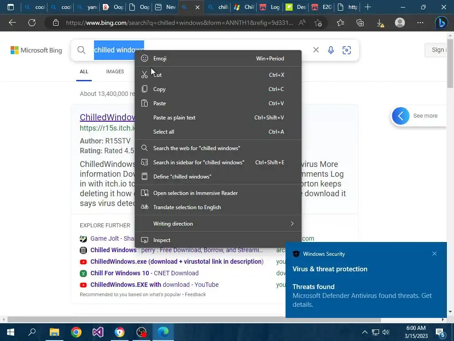Image resolution: width=454 pixels, height=341 pixels.
Task: Open Read aloud icon in address bar
Action: coord(302,23)
